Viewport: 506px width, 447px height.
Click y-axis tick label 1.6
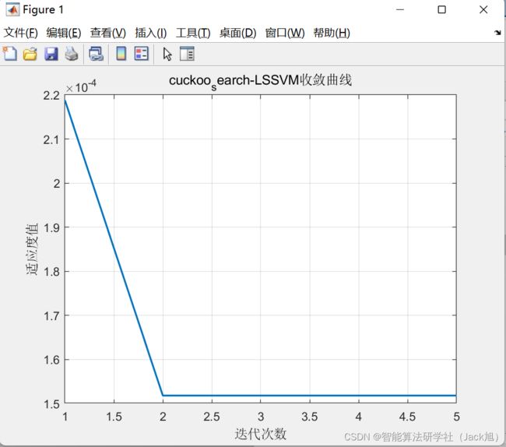[52, 360]
